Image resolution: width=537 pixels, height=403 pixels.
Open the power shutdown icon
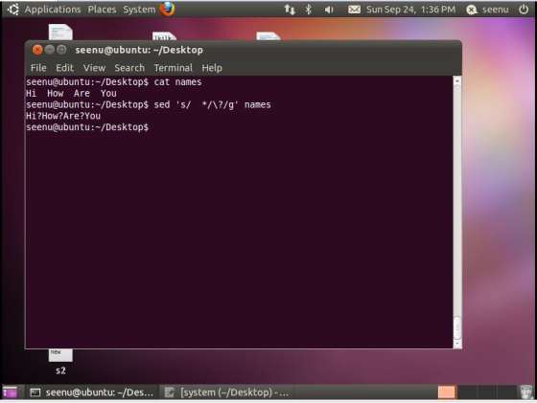click(x=524, y=10)
